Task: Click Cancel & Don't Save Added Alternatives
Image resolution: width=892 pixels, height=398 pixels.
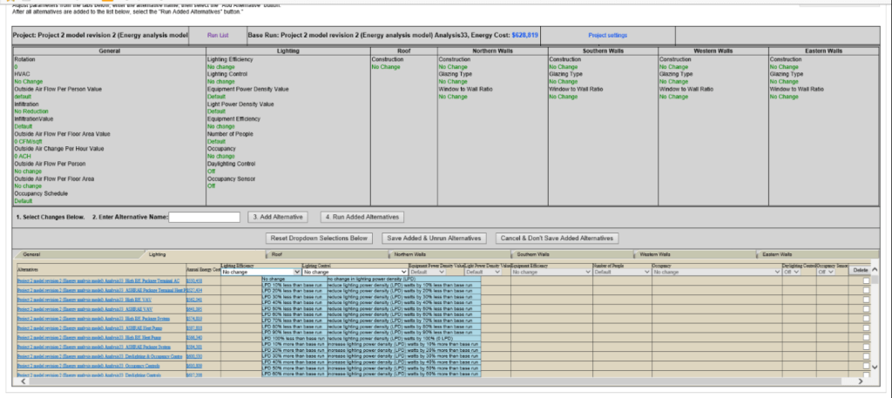Action: click(557, 239)
